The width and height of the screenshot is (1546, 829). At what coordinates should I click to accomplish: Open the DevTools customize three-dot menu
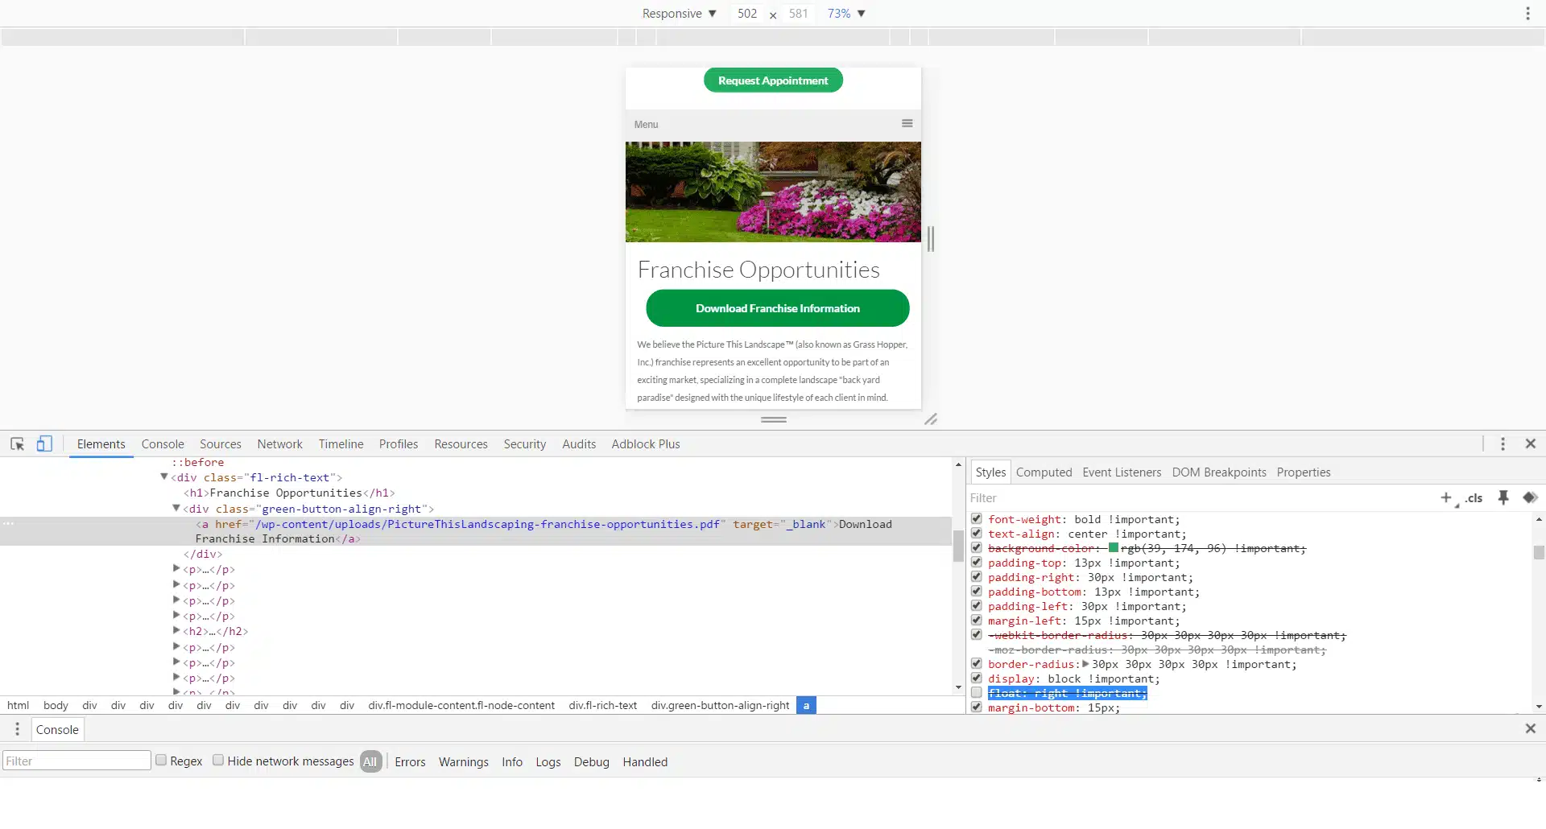[x=1503, y=444]
